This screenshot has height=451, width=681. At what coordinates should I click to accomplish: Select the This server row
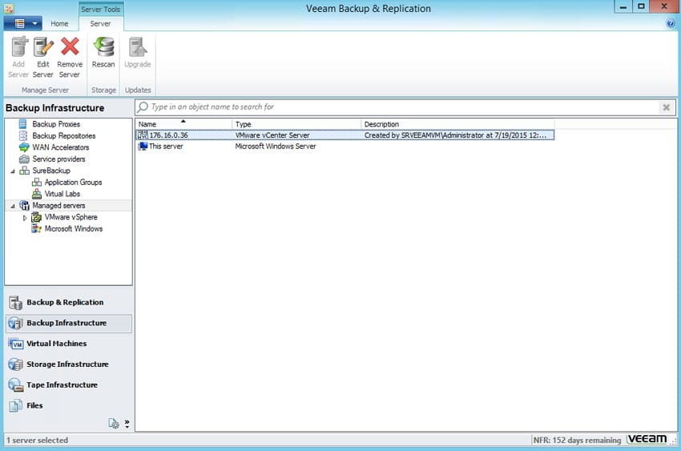tap(345, 147)
